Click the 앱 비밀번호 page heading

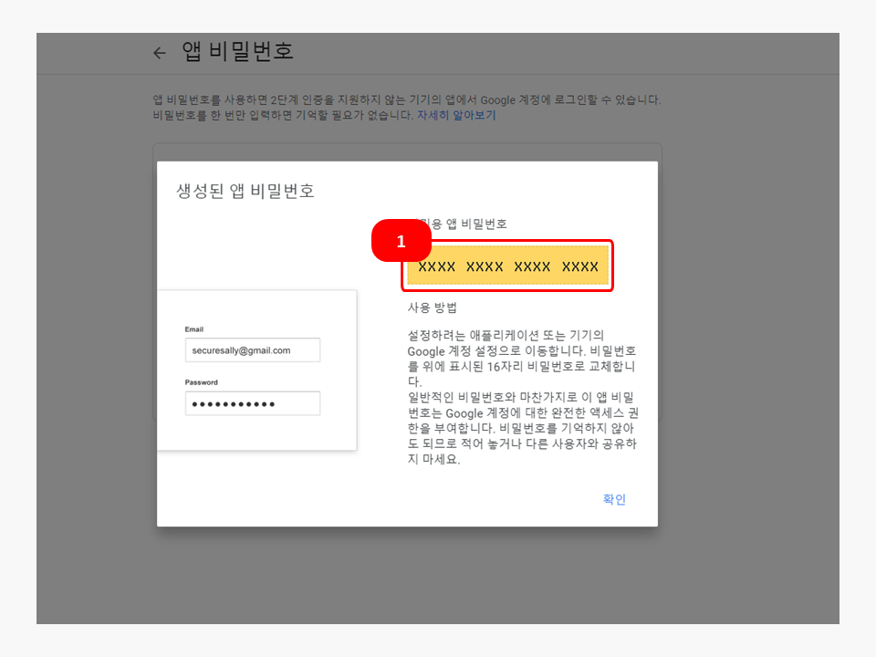click(238, 51)
